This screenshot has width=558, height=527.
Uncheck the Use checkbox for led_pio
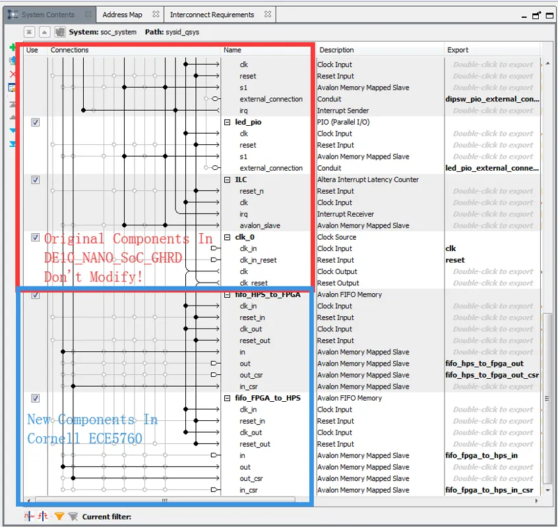[x=36, y=123]
